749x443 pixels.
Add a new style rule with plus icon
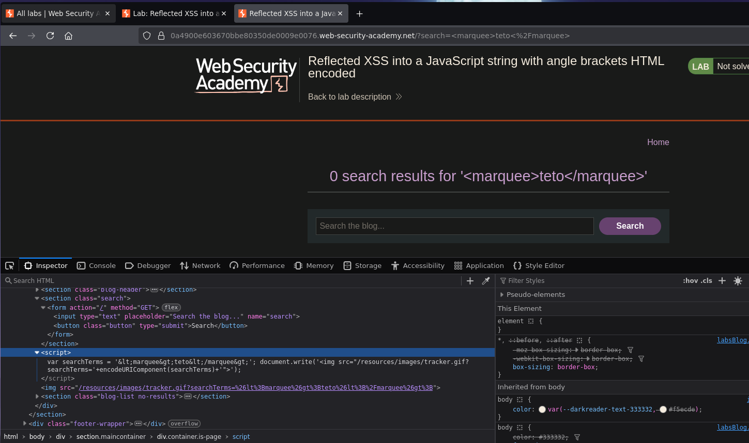click(x=722, y=280)
